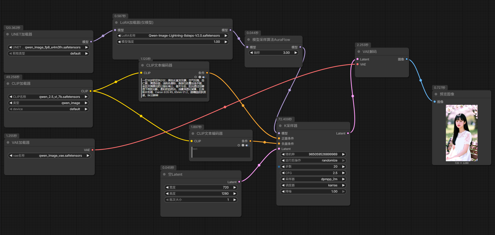Click the yellow CLIP output port on CLIP加载器

[x=91, y=91]
